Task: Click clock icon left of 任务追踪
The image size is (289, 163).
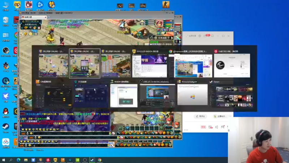Action: click(152, 38)
